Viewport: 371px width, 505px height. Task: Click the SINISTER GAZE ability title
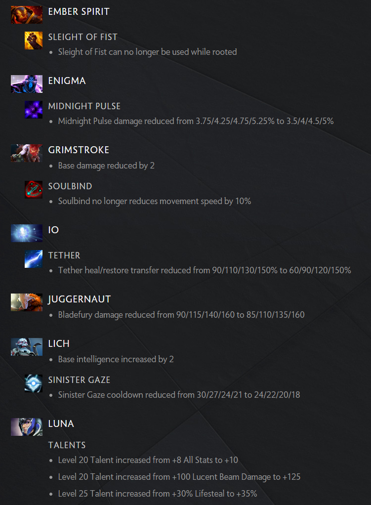pyautogui.click(x=79, y=380)
